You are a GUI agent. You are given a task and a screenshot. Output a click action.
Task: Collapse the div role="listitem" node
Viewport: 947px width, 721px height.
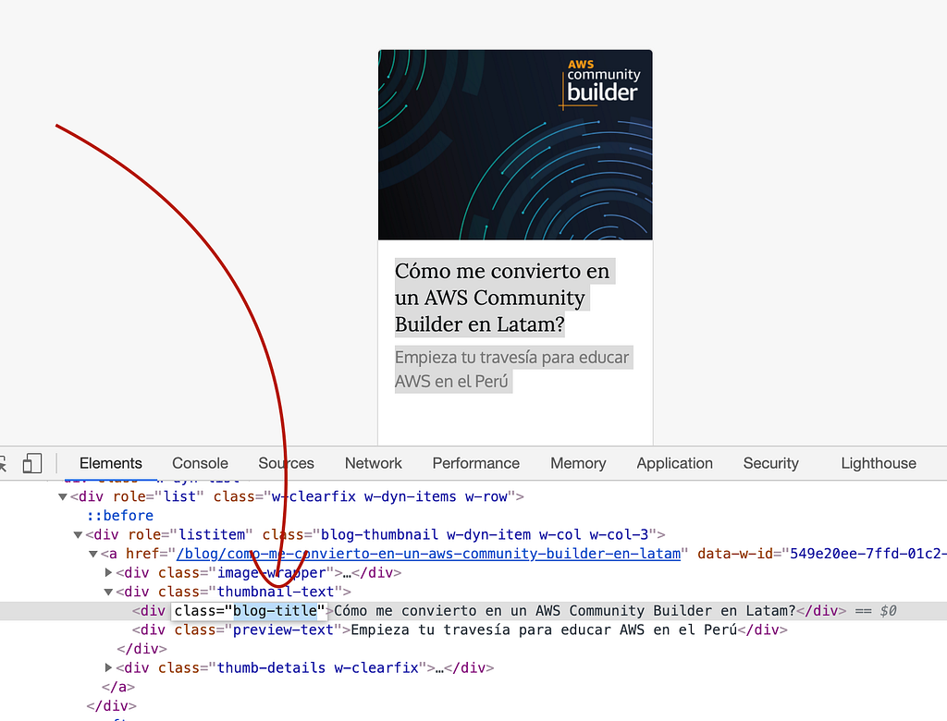[78, 535]
